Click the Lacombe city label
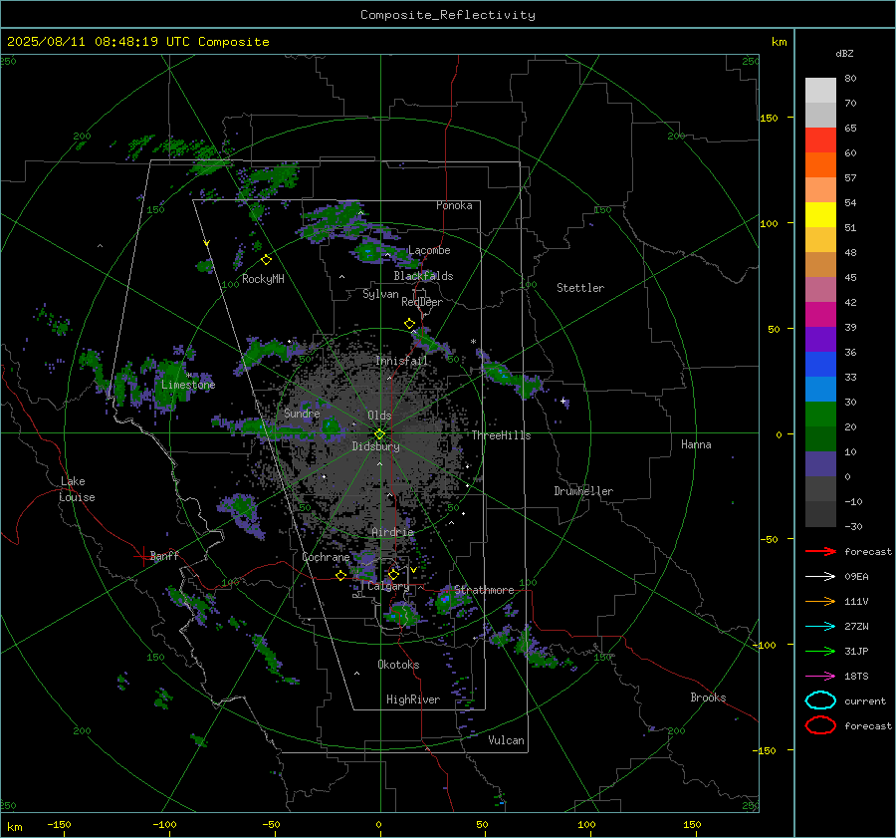Viewport: 896px width, 838px height. point(429,250)
